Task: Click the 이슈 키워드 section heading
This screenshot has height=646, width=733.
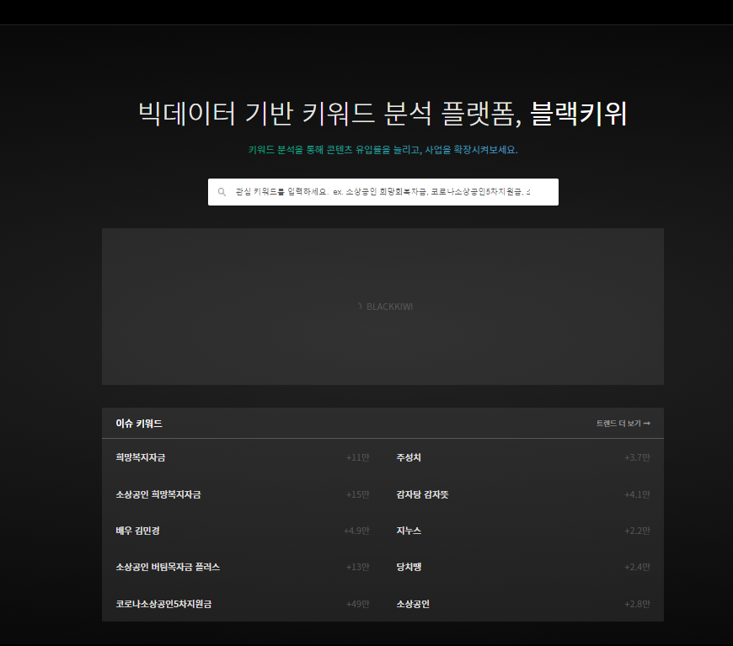Action: click(139, 424)
